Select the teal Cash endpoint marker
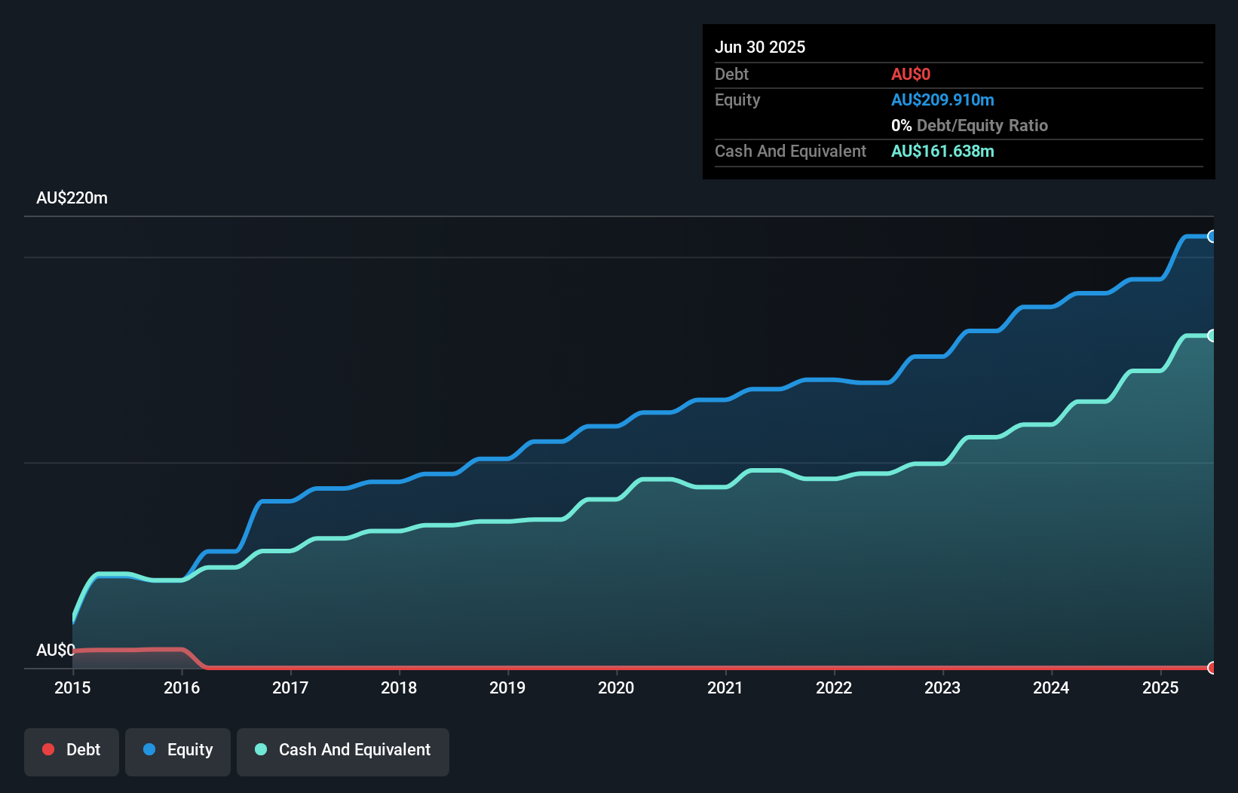This screenshot has height=793, width=1238. [x=1212, y=335]
